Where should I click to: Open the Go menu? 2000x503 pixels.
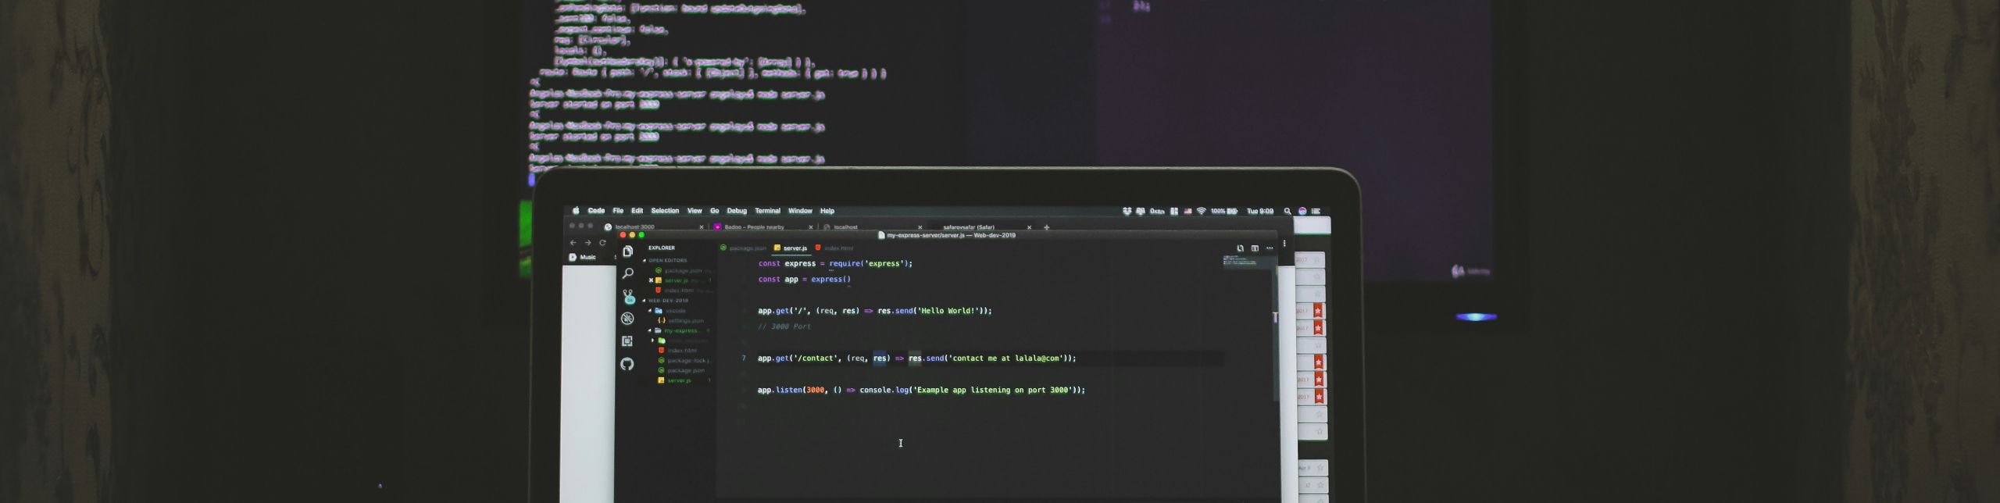click(x=714, y=211)
